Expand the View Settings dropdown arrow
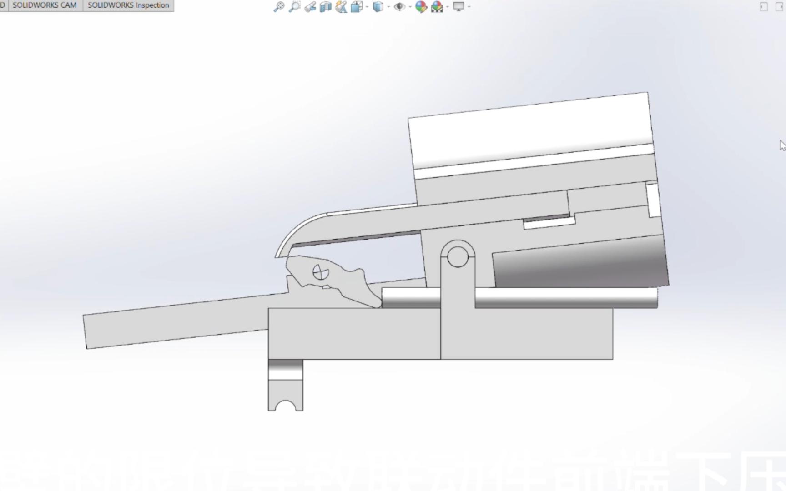786x491 pixels. tap(469, 7)
